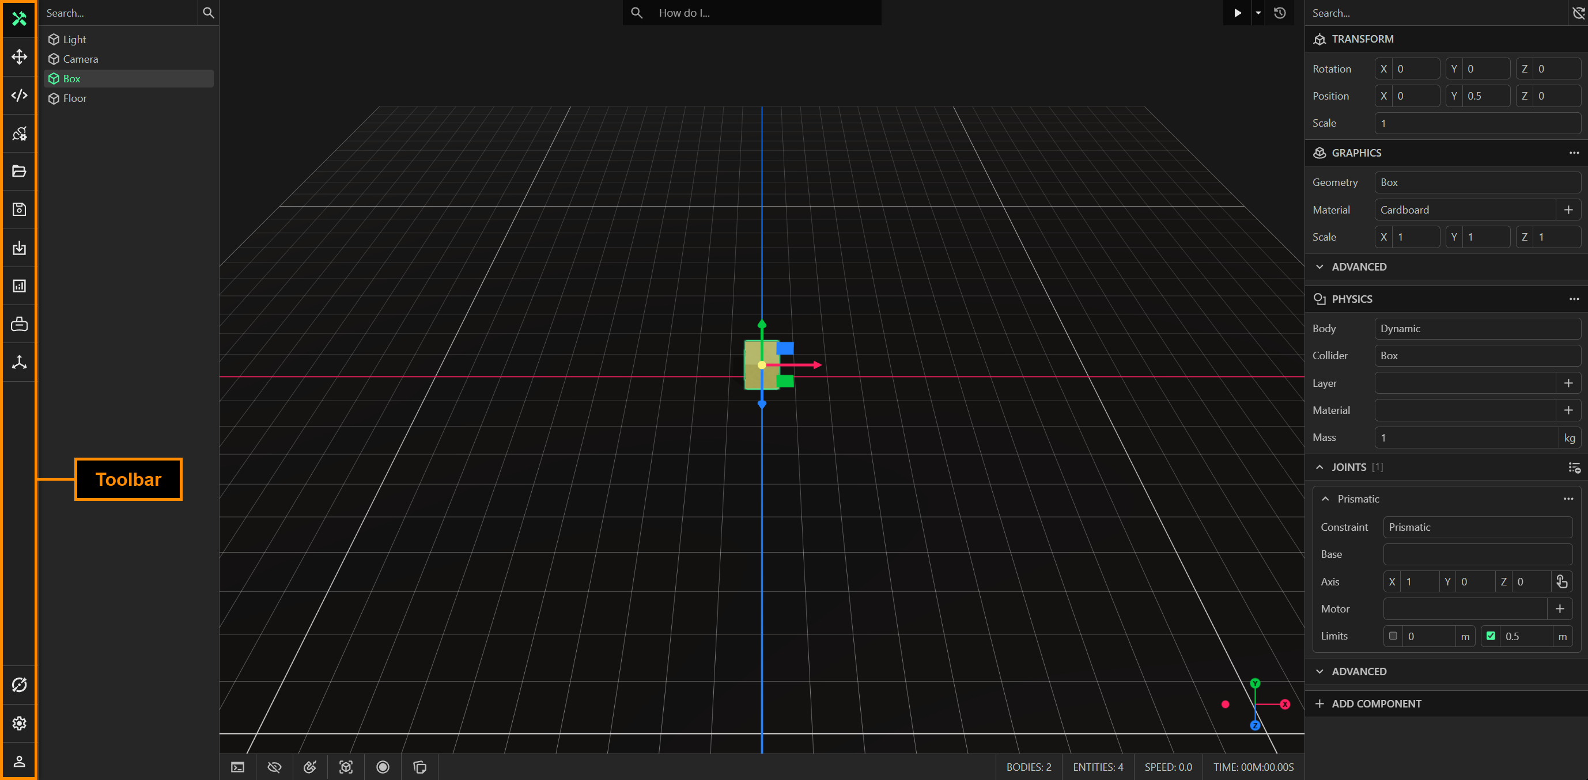Click the crossed-circle sync icon in the toolbar
This screenshot has width=1588, height=780.
pos(19,684)
